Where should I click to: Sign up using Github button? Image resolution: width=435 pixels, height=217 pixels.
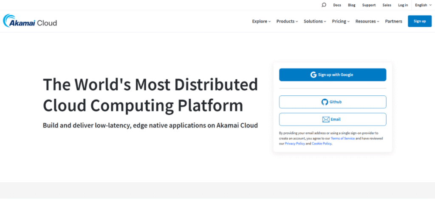click(x=333, y=102)
